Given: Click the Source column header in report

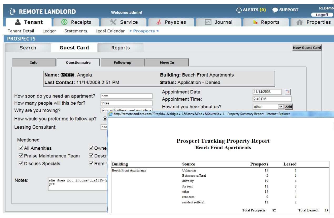Looking at the screenshot, I should [x=189, y=164].
